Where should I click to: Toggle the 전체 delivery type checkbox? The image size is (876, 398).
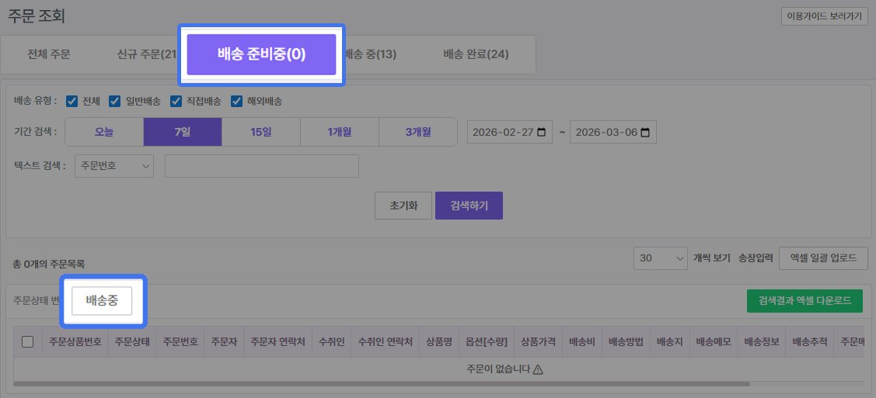(x=72, y=101)
